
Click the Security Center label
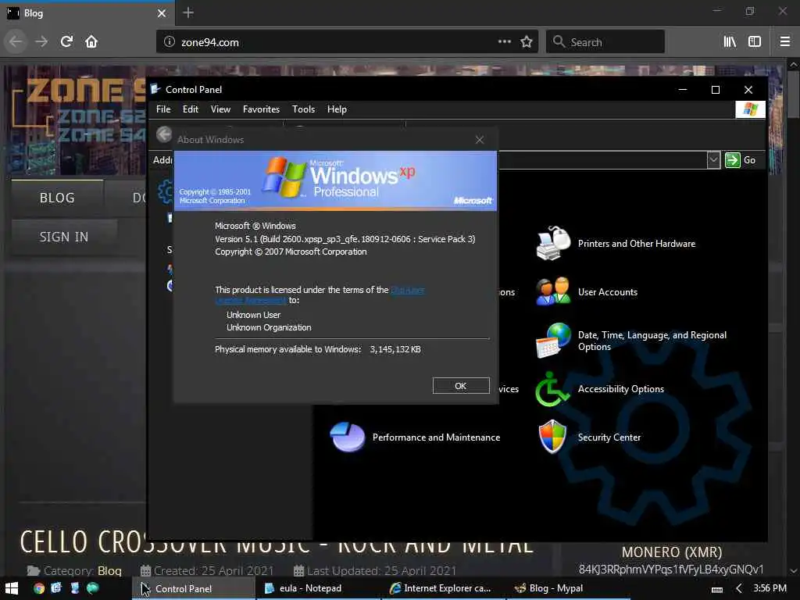(x=609, y=437)
